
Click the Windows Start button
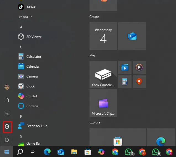tap(7, 152)
